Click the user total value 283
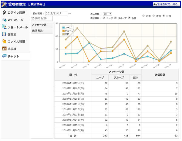The height and width of the screenshot is (141, 182). tap(105, 136)
